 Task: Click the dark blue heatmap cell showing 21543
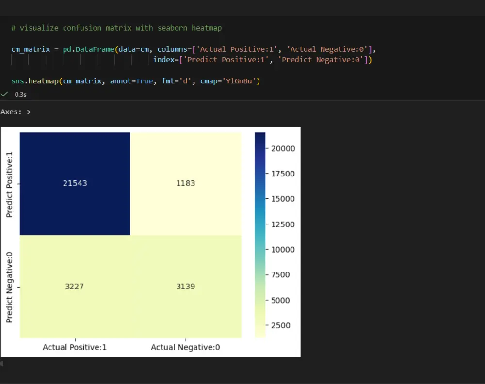[x=75, y=183]
